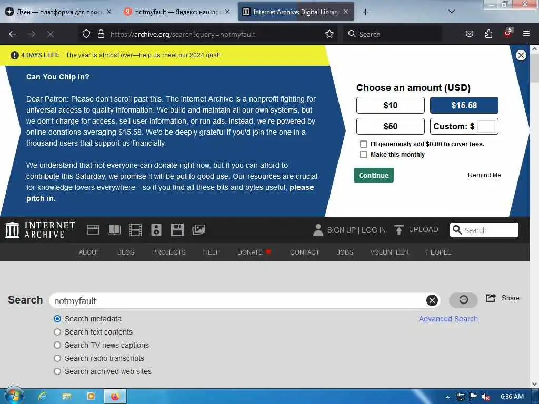The width and height of the screenshot is (539, 404).
Task: Bookmark this page with the star icon
Action: pyautogui.click(x=330, y=34)
